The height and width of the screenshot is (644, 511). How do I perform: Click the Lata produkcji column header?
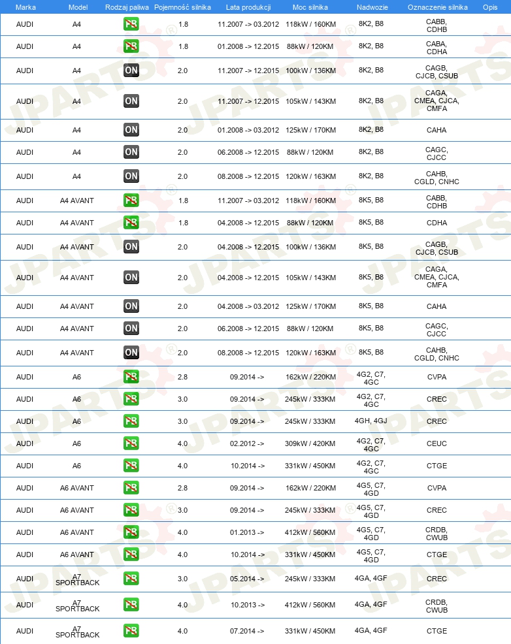(x=248, y=7)
